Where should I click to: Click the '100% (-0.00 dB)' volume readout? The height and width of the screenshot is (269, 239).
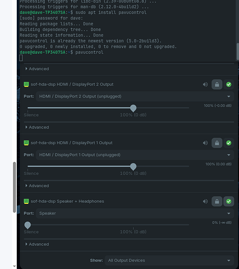tap(218, 105)
